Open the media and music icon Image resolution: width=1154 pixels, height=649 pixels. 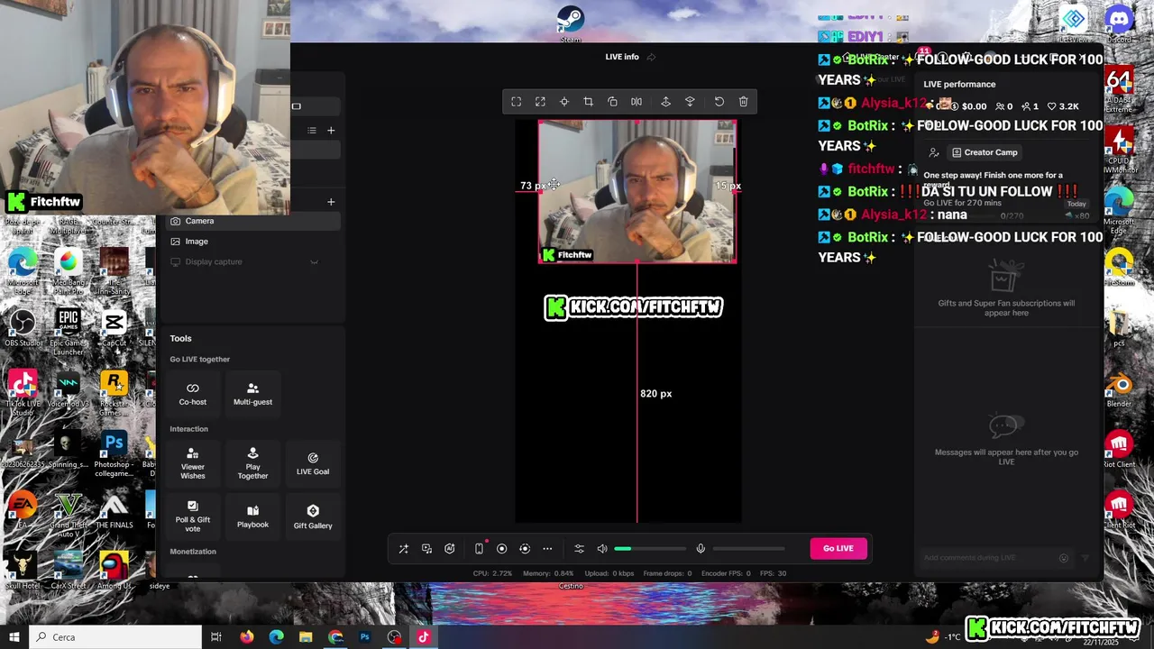pyautogui.click(x=427, y=549)
